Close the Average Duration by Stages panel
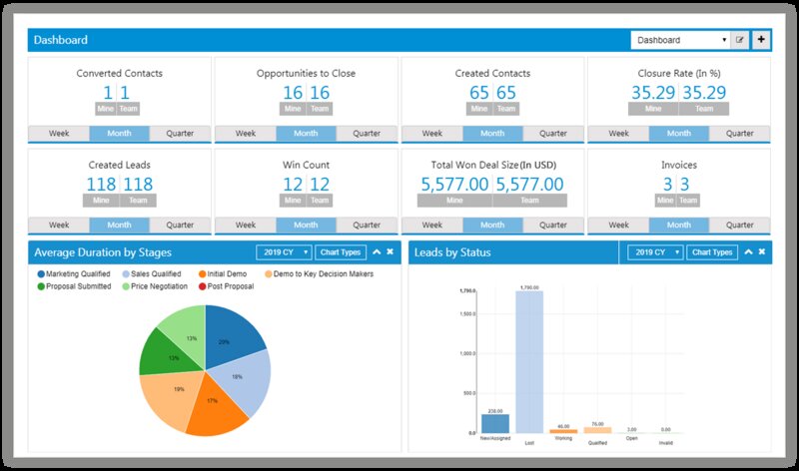Image resolution: width=799 pixels, height=471 pixels. [x=391, y=252]
